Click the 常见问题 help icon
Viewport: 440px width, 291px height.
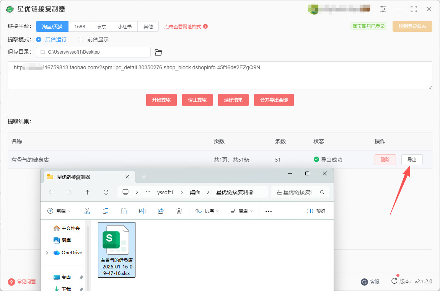11,282
